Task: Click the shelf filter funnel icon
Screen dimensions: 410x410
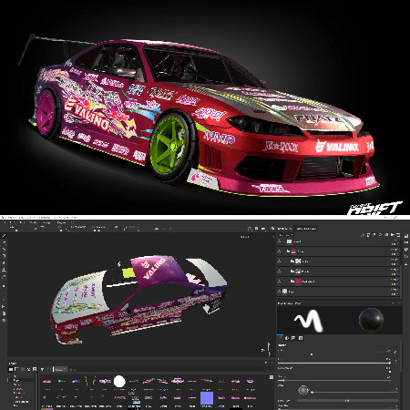Action: point(42,369)
